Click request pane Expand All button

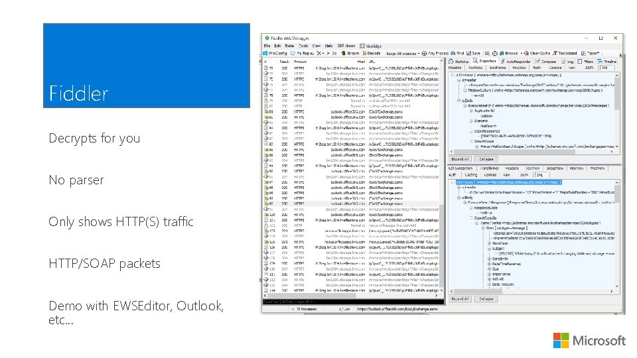tap(460, 159)
